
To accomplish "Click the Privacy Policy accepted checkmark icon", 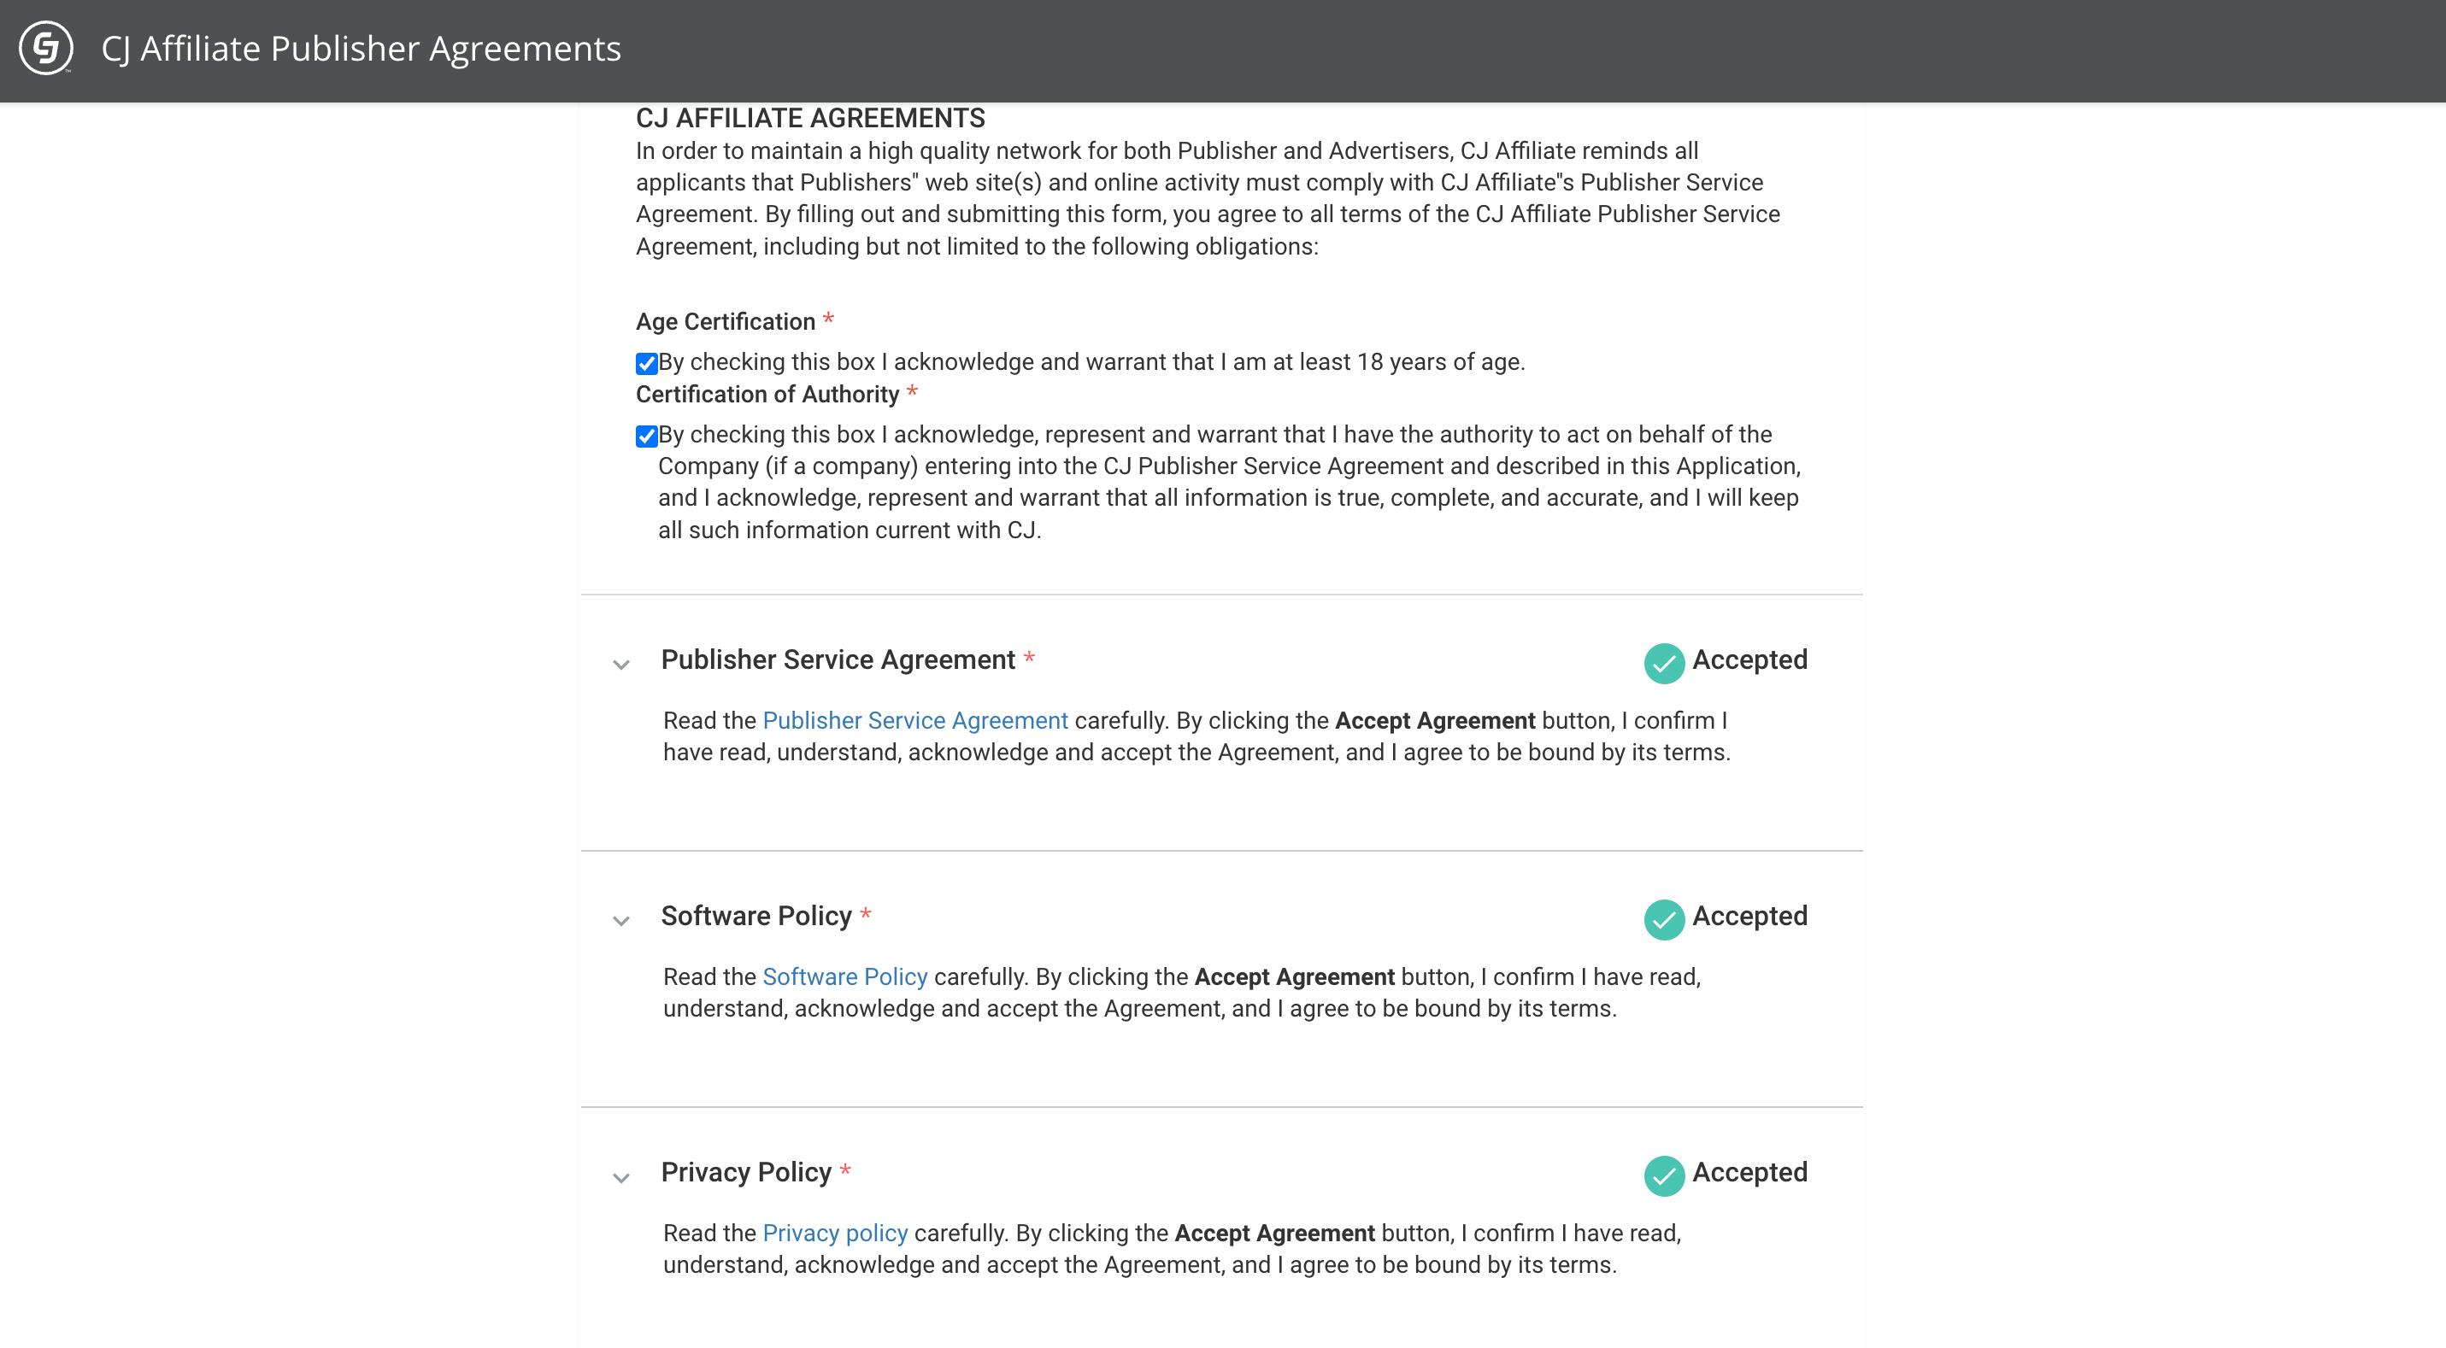I will click(1664, 1175).
